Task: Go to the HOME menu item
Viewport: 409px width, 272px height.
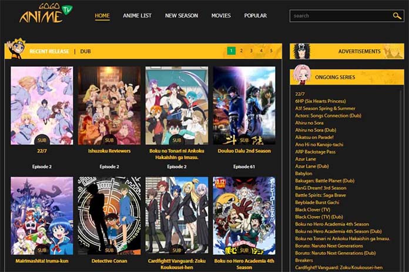Action: click(102, 16)
